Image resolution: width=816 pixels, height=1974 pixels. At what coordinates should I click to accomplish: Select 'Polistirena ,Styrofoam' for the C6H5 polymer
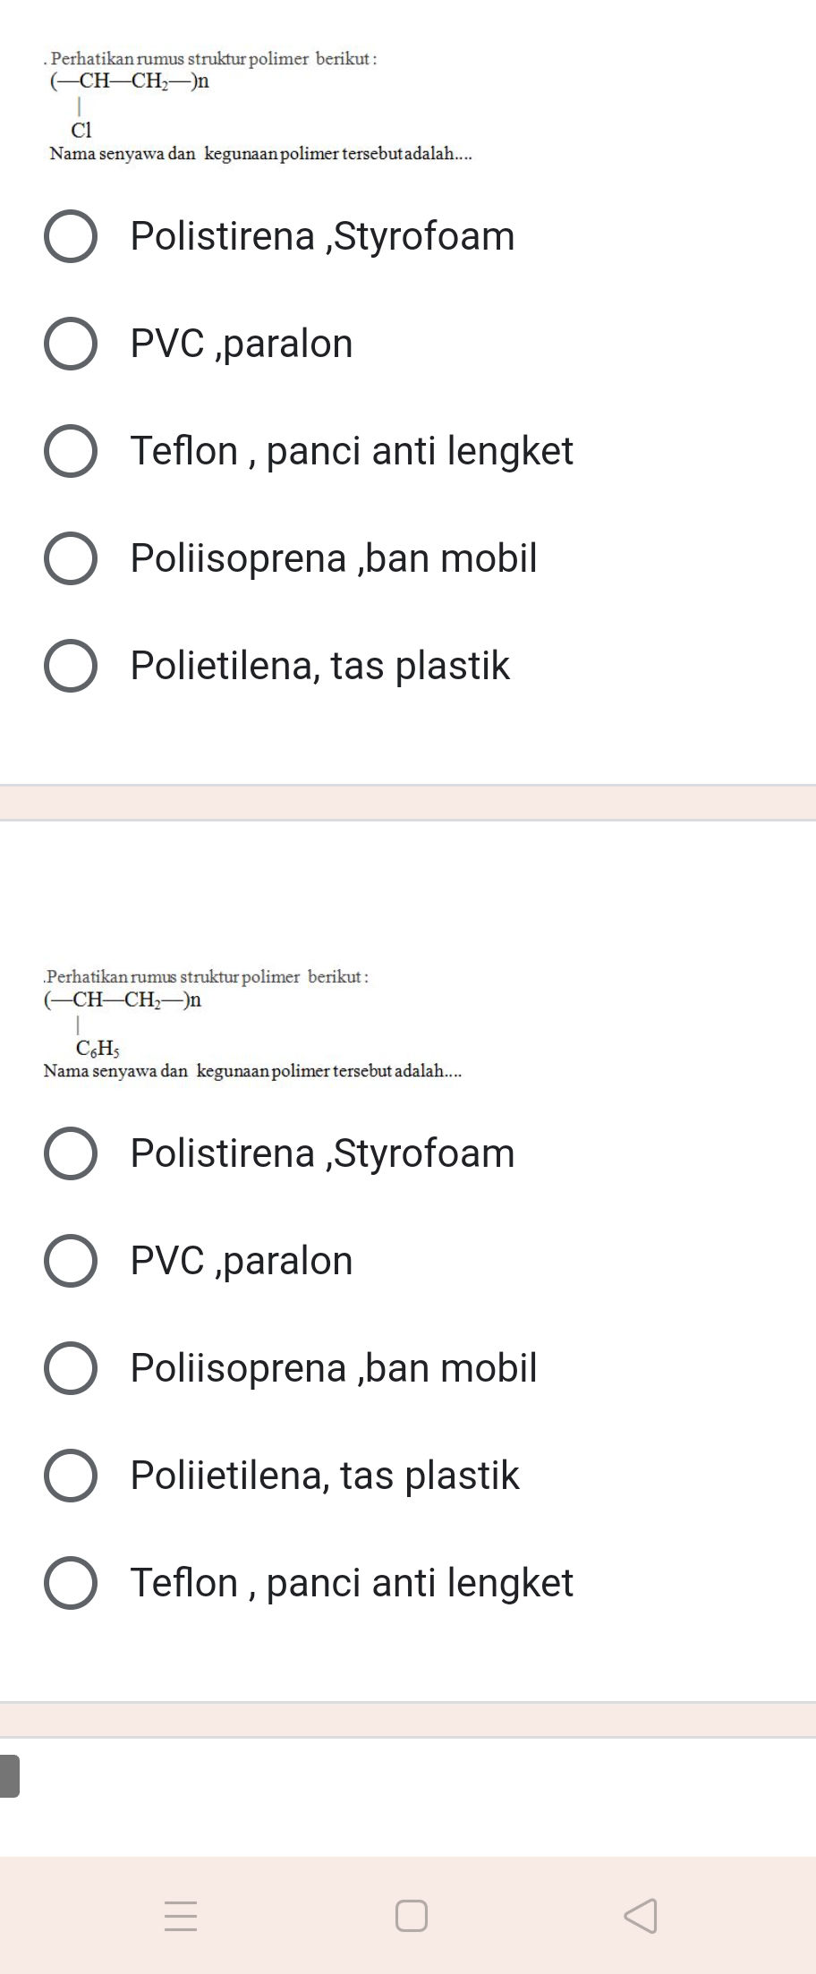point(72,1153)
